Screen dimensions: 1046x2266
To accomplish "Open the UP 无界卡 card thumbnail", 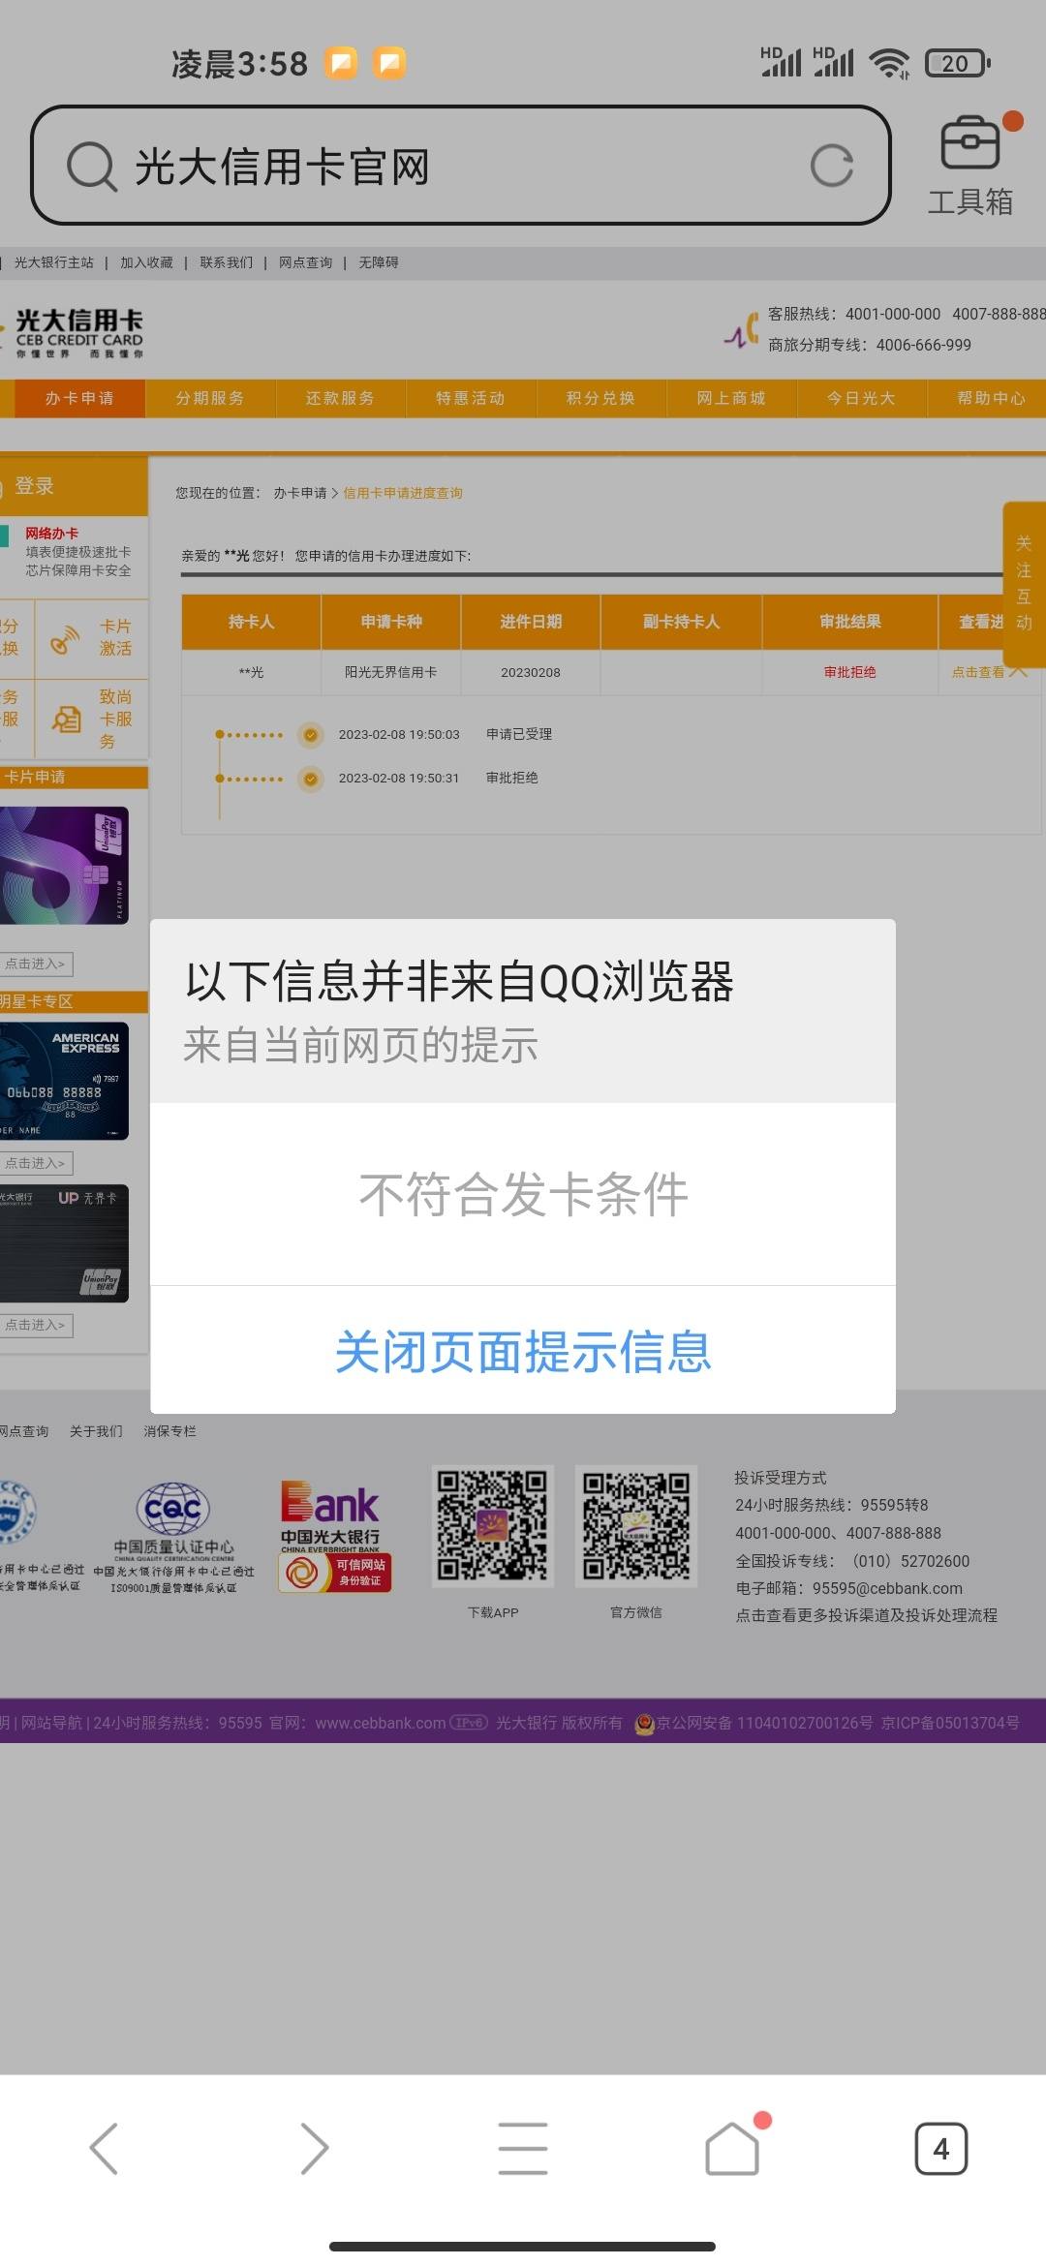I will coord(64,1243).
